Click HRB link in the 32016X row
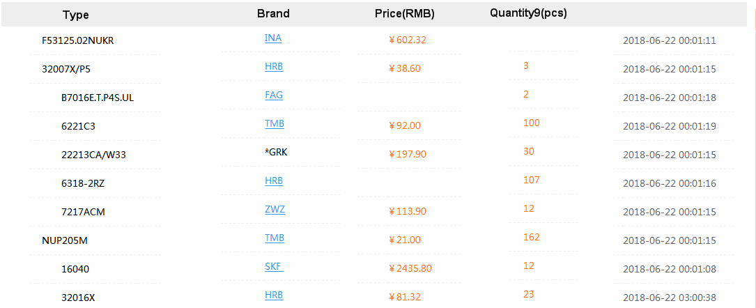 pos(274,295)
